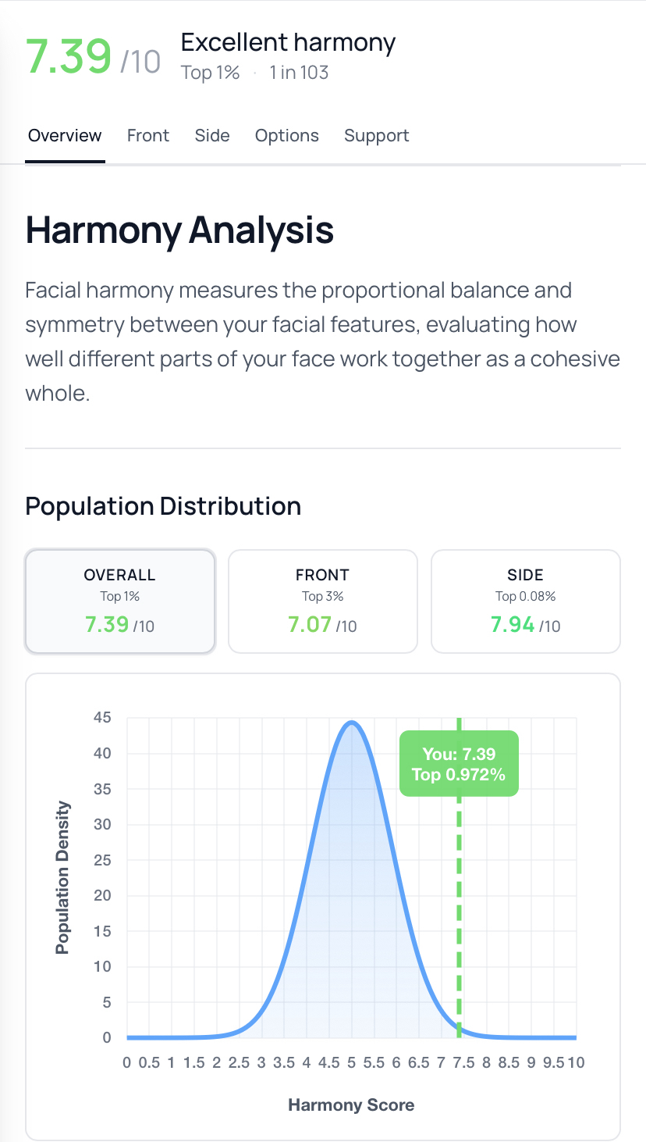Click the "Harmony Score" x-axis label
This screenshot has height=1142, width=646.
pos(351,1105)
